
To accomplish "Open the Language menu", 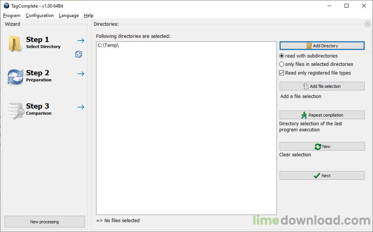I will click(69, 16).
